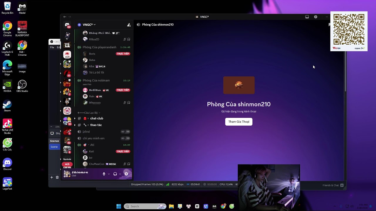Open File Explorer from taskbar
This screenshot has height=211, width=376.
click(171, 206)
